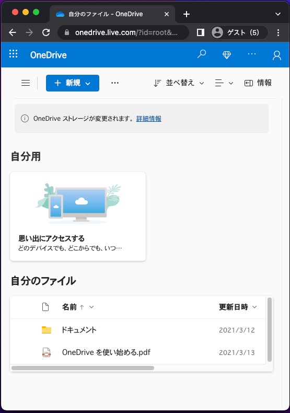Click the file list horizontal scrollbar
The width and height of the screenshot is (290, 413).
point(83,368)
